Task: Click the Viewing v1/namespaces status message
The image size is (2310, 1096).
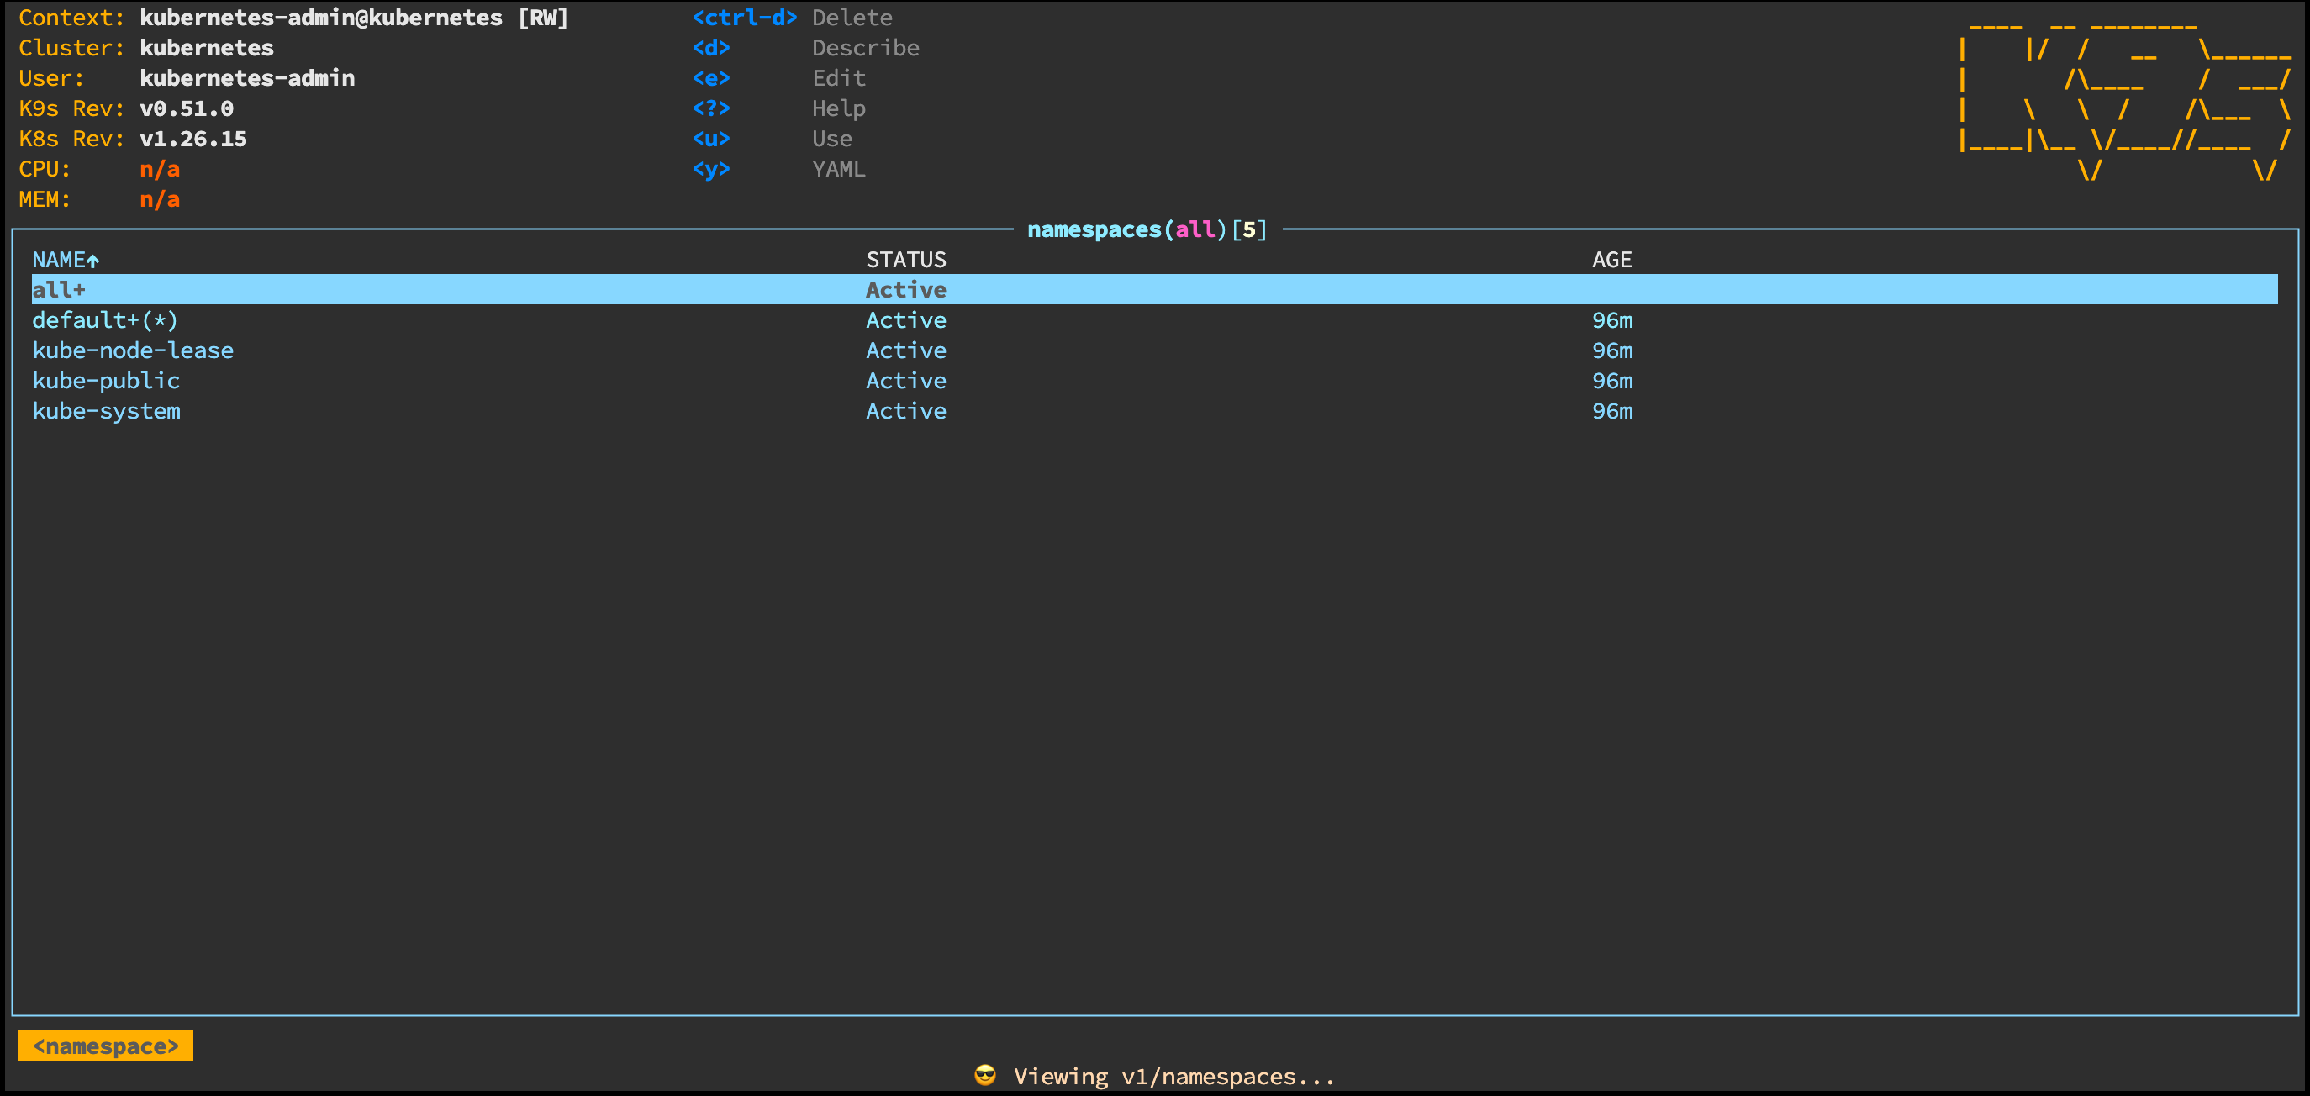Action: pos(1173,1077)
